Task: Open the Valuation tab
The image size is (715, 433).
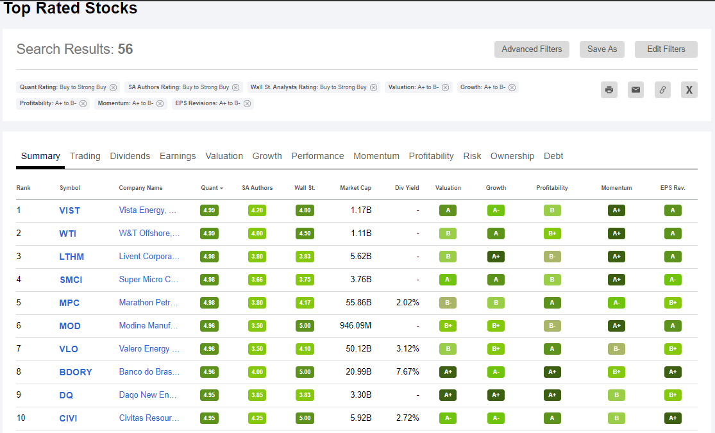Action: click(x=224, y=156)
